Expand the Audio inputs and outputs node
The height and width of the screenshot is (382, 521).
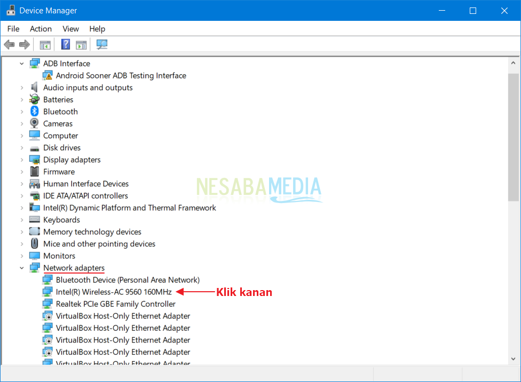[x=22, y=88]
